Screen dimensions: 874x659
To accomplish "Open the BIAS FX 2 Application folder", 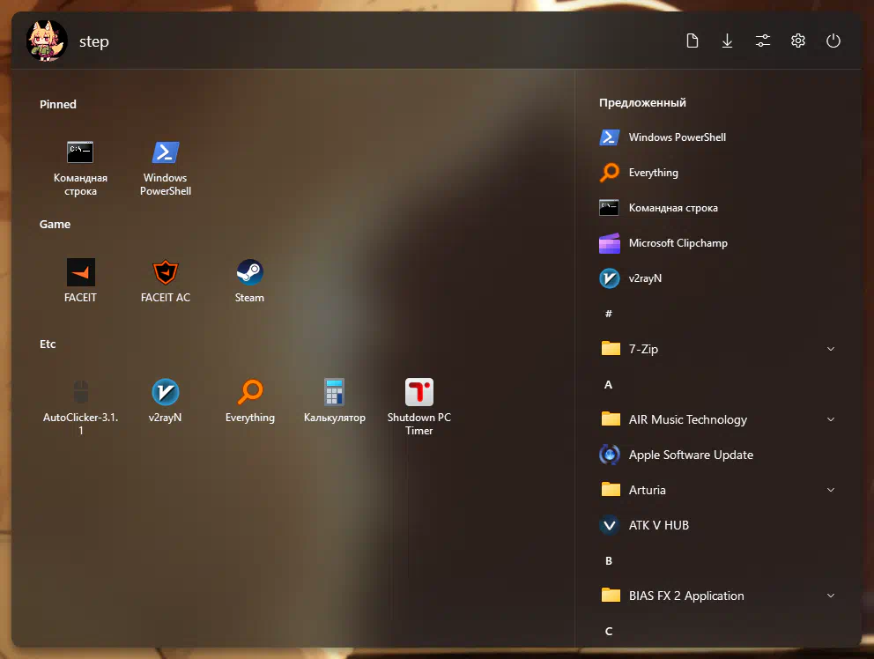I will coord(718,596).
